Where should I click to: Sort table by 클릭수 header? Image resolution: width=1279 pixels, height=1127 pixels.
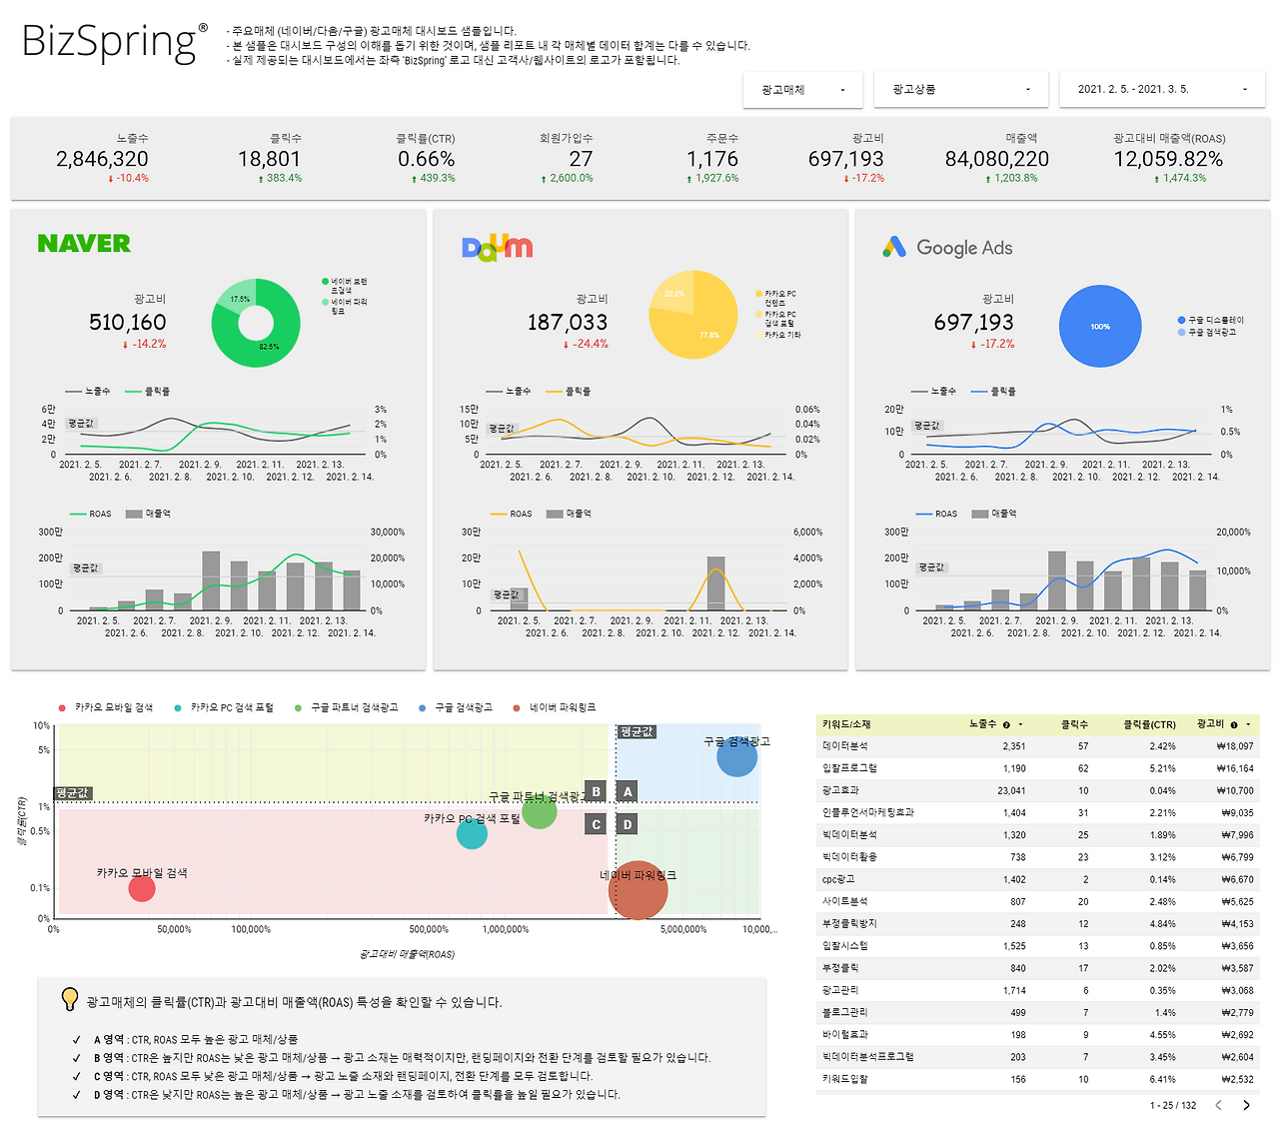tap(1074, 724)
